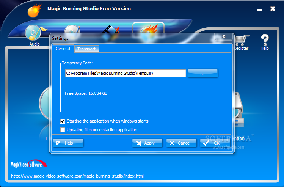Cancel the Settings dialog
The width and height of the screenshot is (284, 187).
point(181,143)
